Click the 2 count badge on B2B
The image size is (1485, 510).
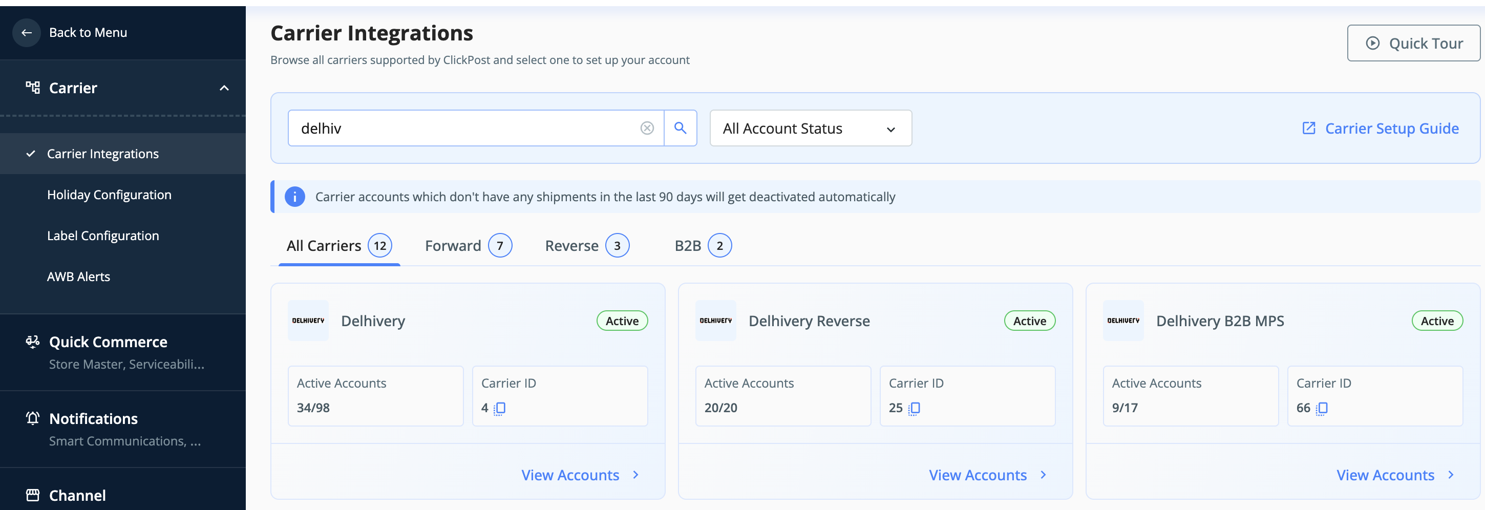pyautogui.click(x=719, y=245)
